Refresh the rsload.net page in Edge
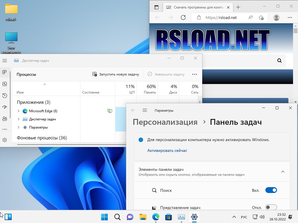The image size is (298, 223). 183,17
